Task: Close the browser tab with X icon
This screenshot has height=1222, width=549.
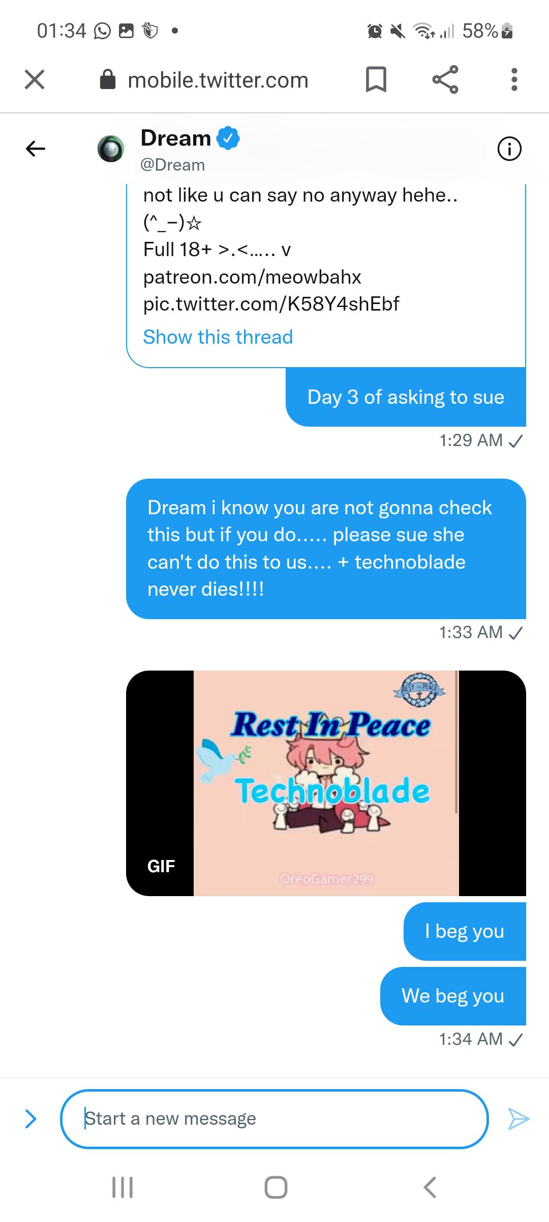Action: 35,79
